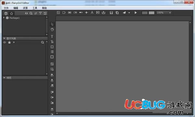Open the 文件 menu
The height and width of the screenshot is (117, 195).
[x=6, y=8]
